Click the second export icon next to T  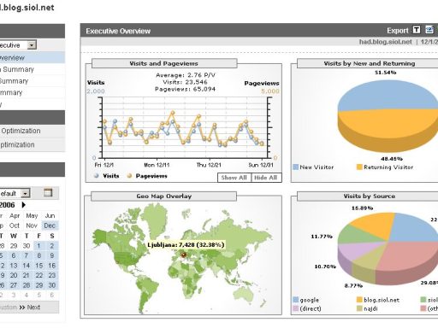[429, 30]
